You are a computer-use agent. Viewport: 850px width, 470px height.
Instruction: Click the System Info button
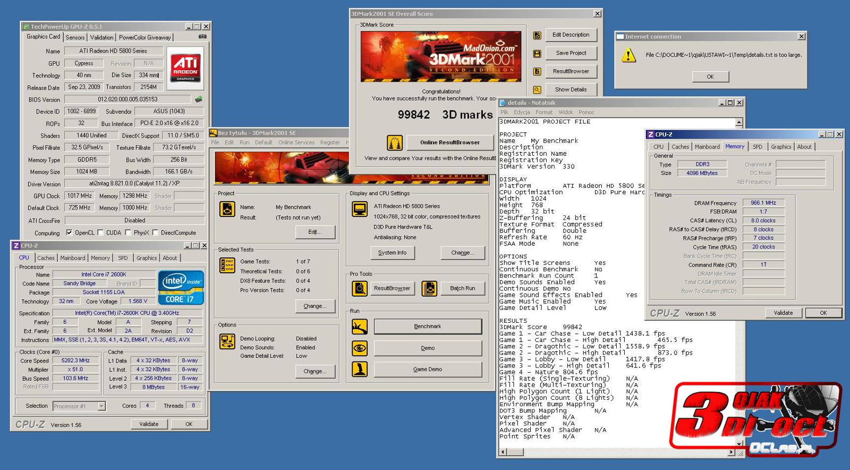point(392,253)
